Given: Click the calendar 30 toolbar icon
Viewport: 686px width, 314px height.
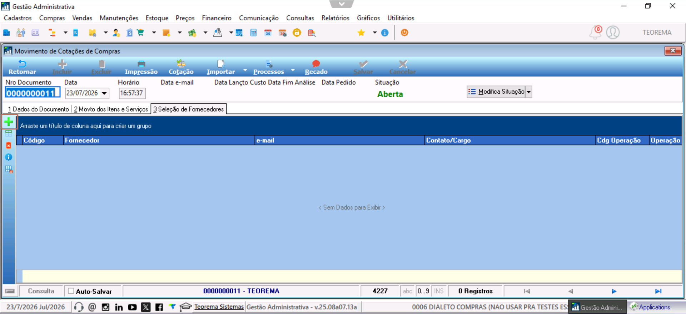Looking at the screenshot, I should click(x=268, y=33).
